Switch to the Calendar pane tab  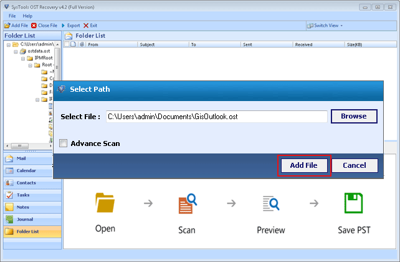pos(32,170)
